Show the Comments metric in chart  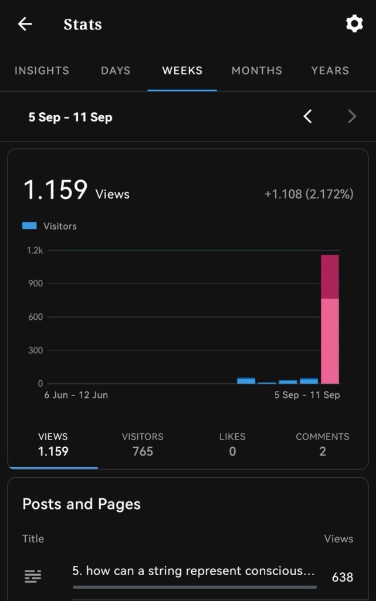tap(322, 444)
